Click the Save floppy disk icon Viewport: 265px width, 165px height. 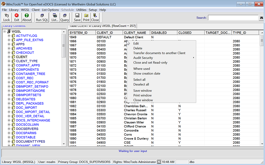click(x=77, y=16)
